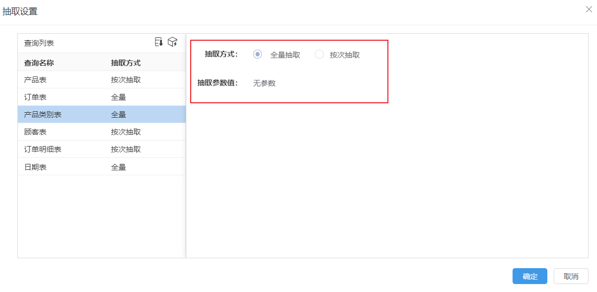Select the 产品类别表 query row
Viewport: 597px width, 292px height.
click(x=102, y=114)
